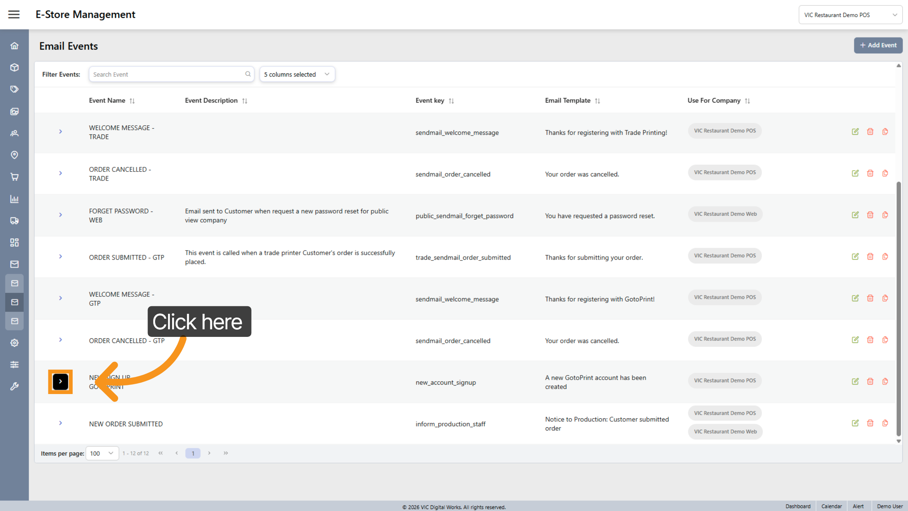
Task: Open the settings gear sidebar icon
Action: pyautogui.click(x=14, y=343)
